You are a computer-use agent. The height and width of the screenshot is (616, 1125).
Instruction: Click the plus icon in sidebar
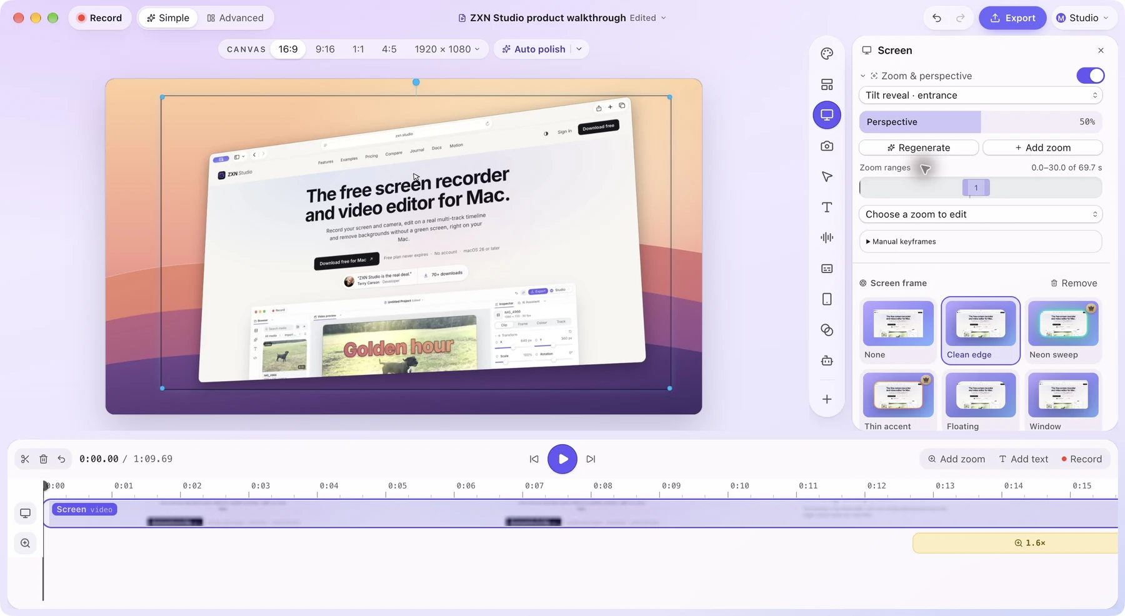827,399
